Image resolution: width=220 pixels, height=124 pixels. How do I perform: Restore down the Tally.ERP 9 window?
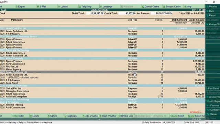coord(214,2)
